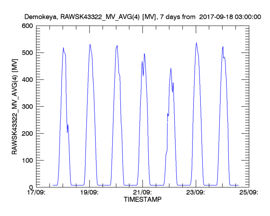Click the 300 y-axis tick label
This screenshot has height=216, width=270.
click(x=27, y=107)
